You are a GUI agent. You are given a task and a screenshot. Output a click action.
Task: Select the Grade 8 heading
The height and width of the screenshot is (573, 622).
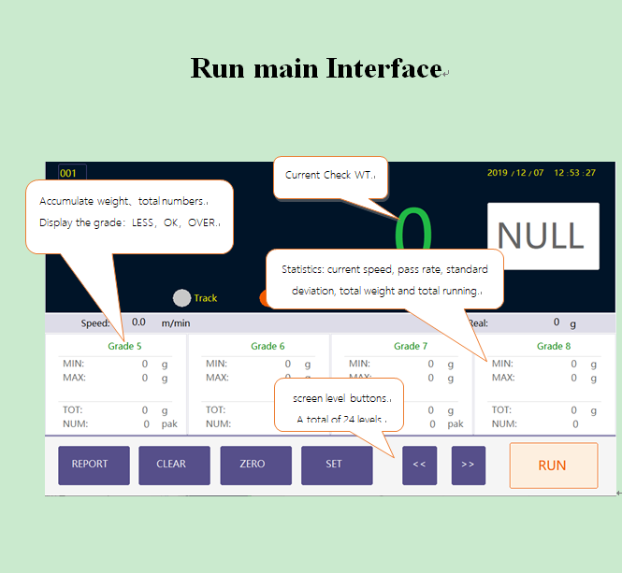tap(554, 346)
